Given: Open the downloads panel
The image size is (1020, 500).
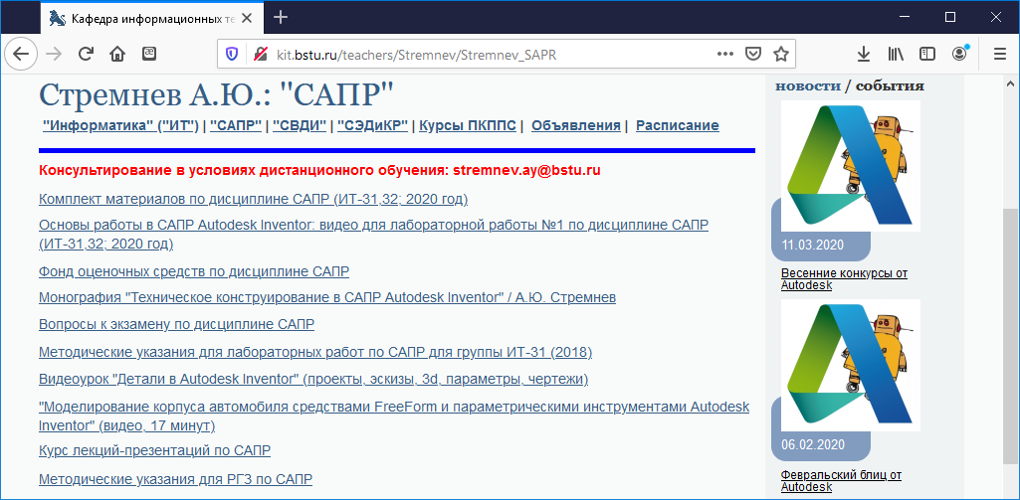Looking at the screenshot, I should tap(863, 54).
